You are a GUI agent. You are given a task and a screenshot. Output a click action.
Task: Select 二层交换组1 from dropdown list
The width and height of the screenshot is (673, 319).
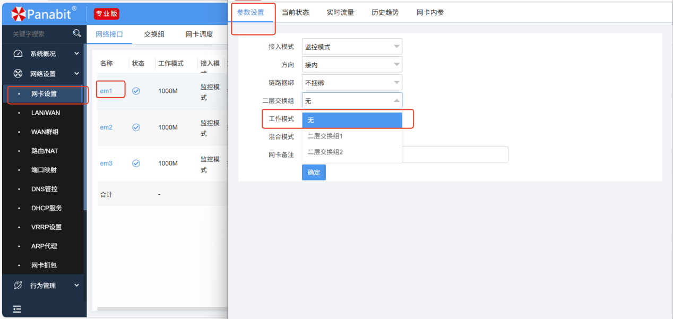tap(325, 136)
